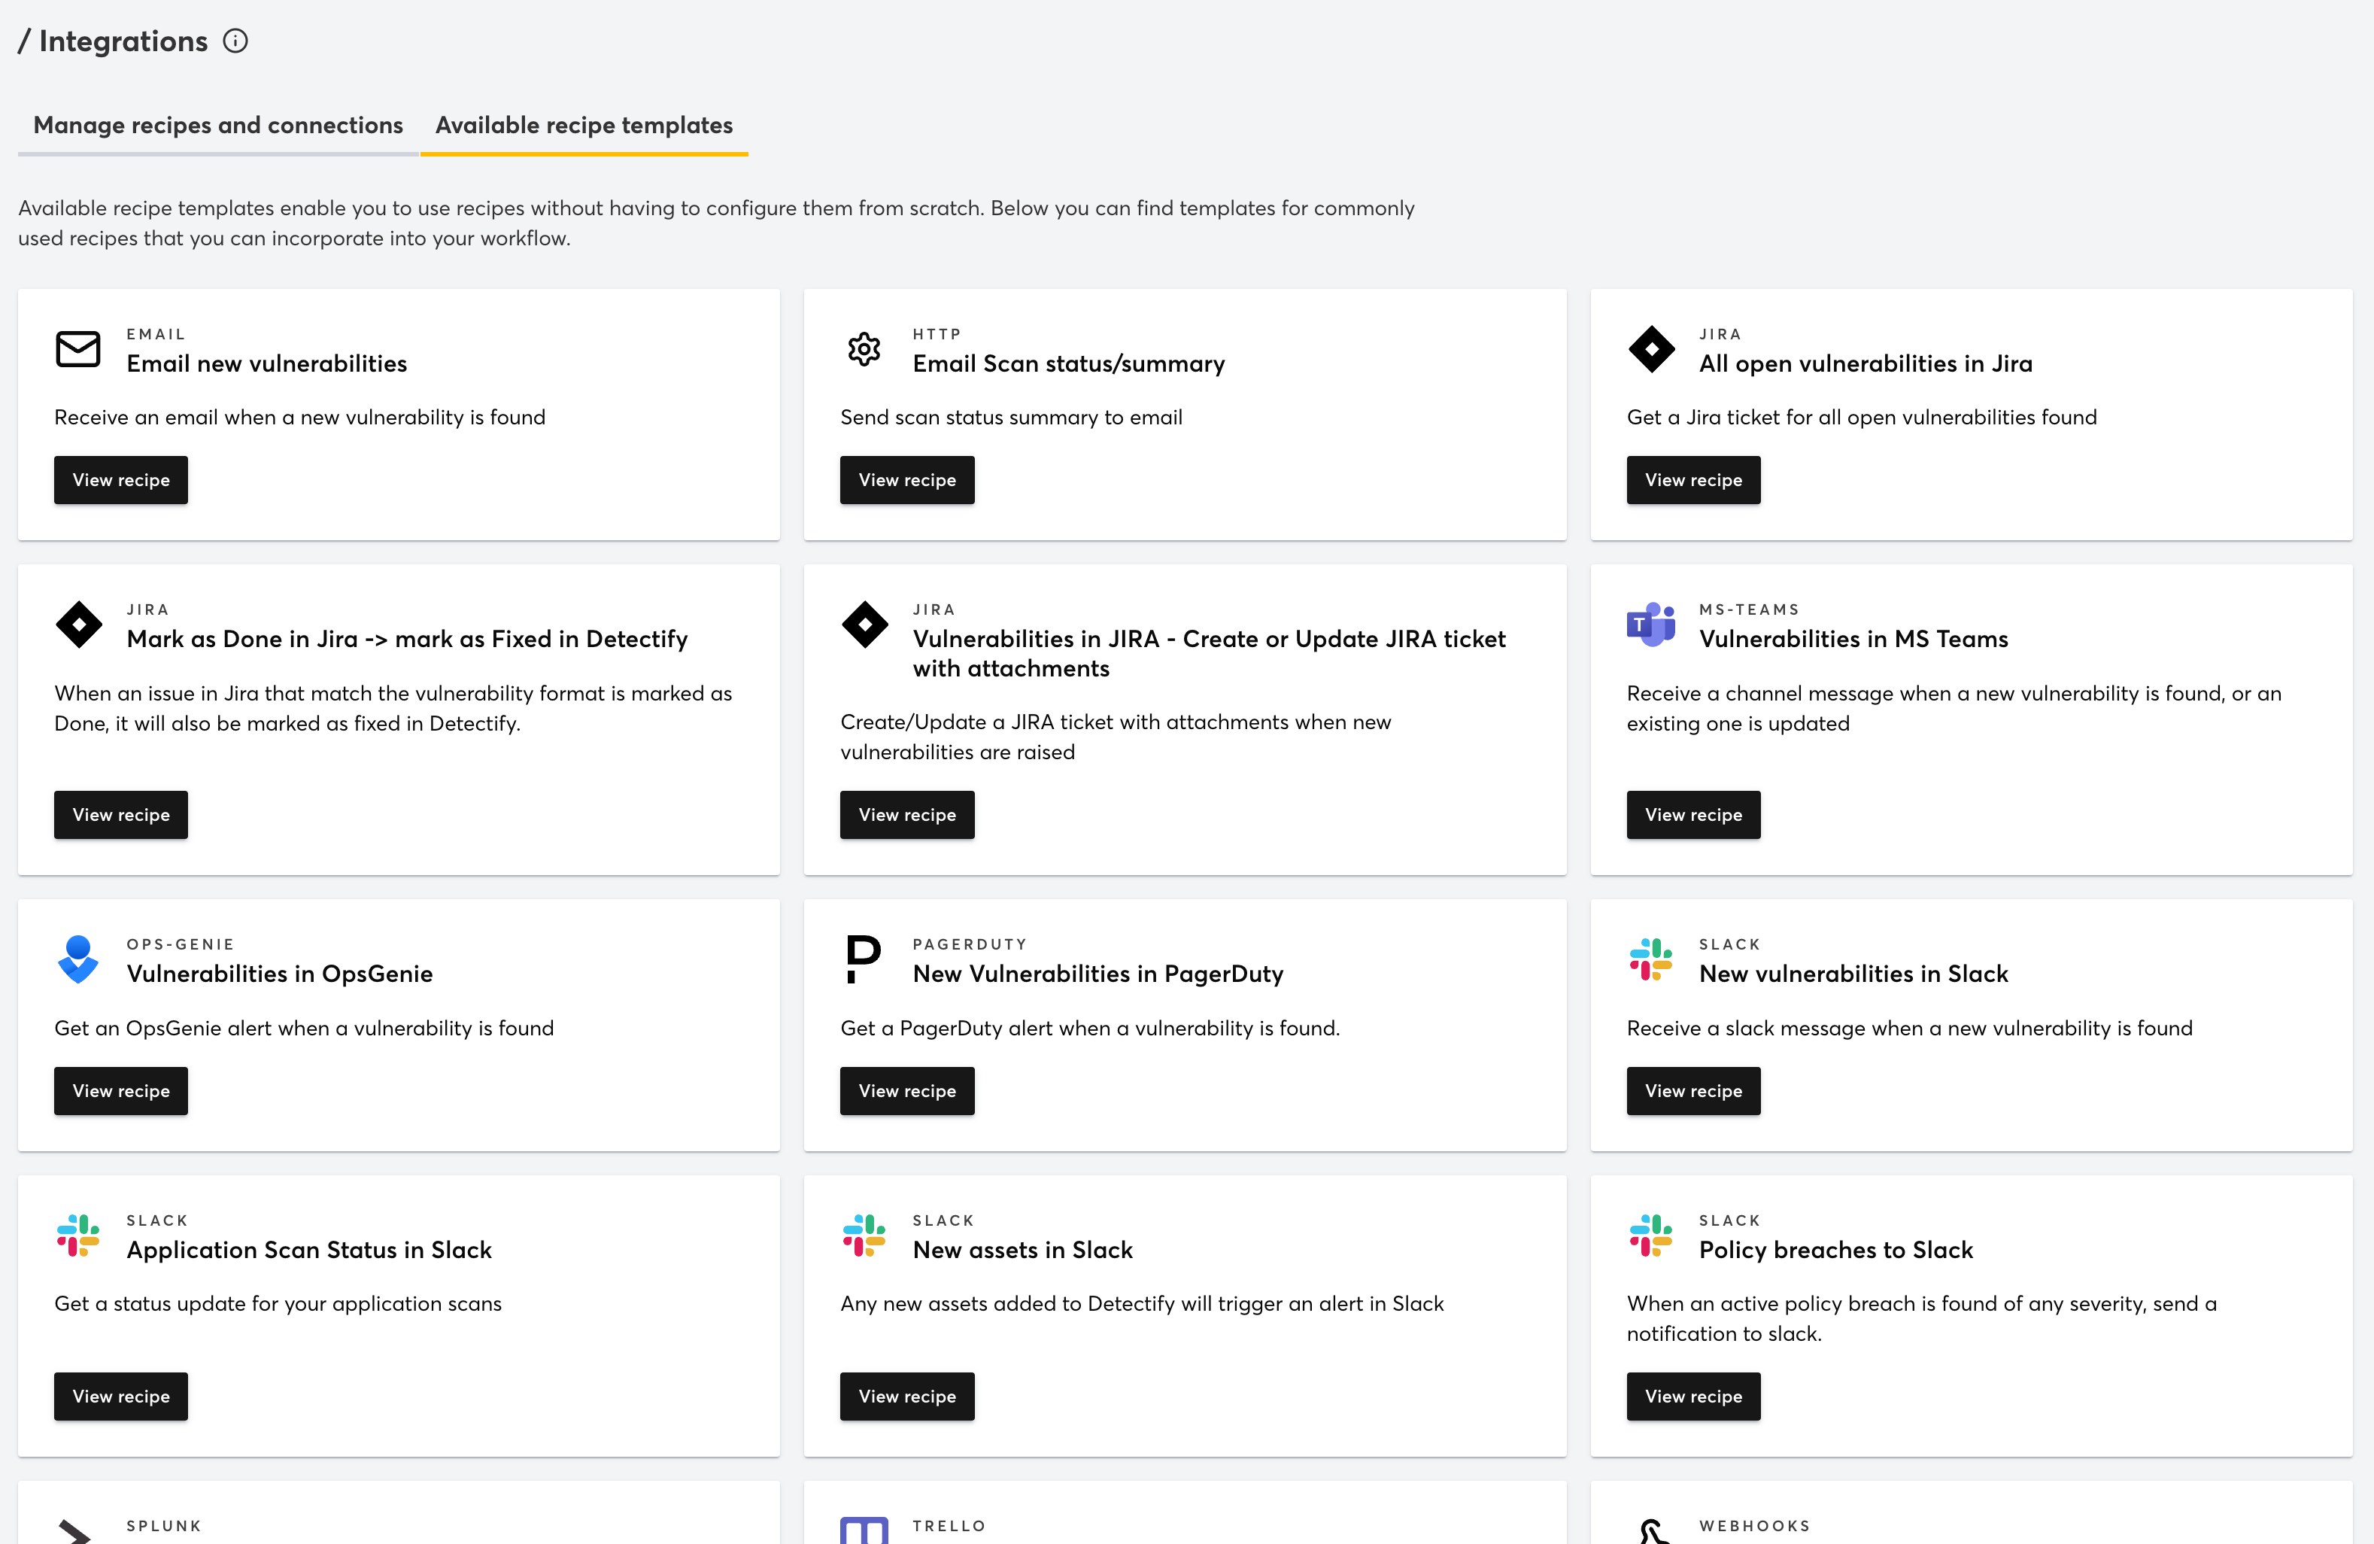View recipe for Application Scan Status in Slack
This screenshot has width=2374, height=1544.
pos(120,1397)
